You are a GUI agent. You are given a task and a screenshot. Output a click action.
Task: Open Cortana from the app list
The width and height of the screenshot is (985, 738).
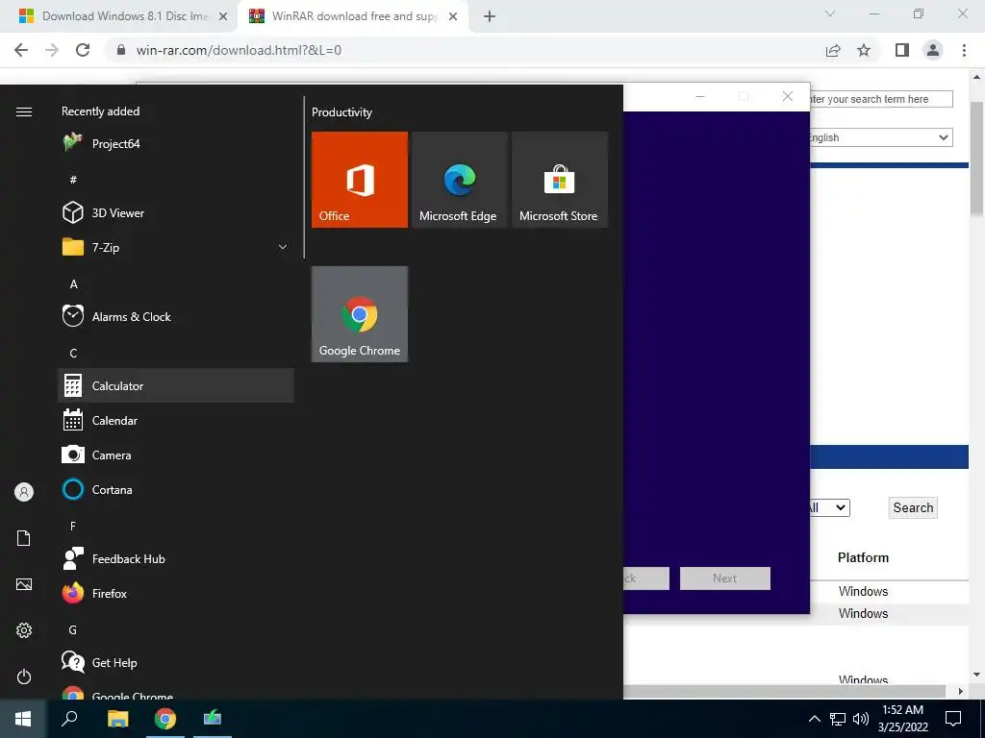[x=176, y=489]
